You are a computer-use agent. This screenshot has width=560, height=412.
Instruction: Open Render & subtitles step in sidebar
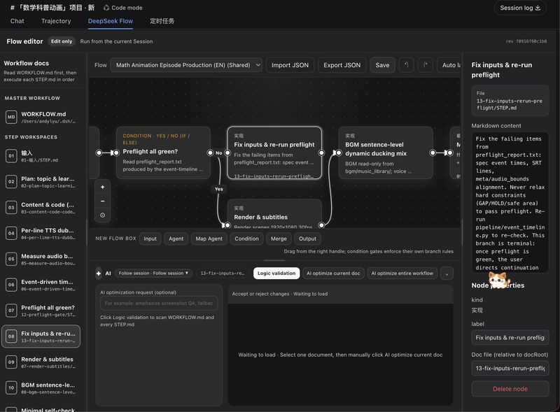click(x=41, y=362)
